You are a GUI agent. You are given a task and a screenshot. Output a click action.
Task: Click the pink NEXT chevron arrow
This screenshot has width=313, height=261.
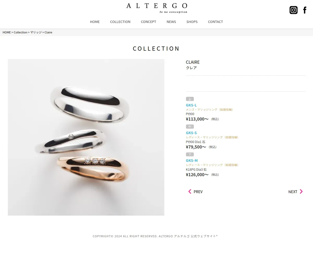click(x=301, y=192)
